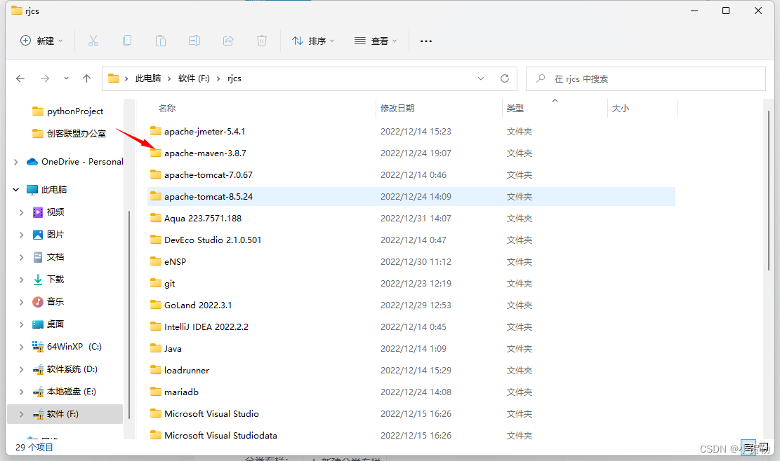The image size is (780, 461).
Task: Expand the 软件 (F:) drive node
Action: click(21, 414)
